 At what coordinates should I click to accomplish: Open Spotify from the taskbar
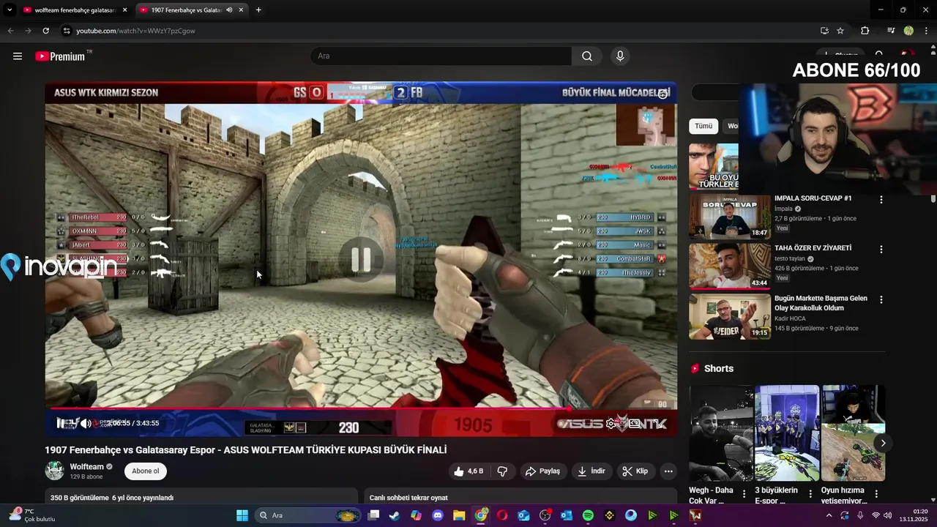coord(588,515)
